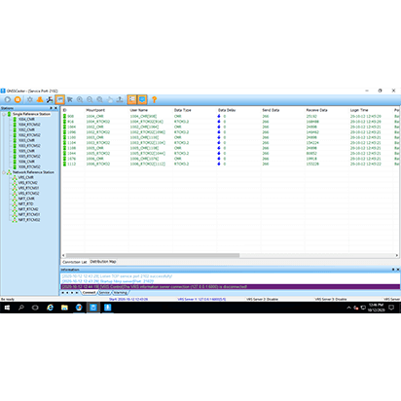
Task: Select Single Reference Station in the tree
Action: tap(31, 114)
